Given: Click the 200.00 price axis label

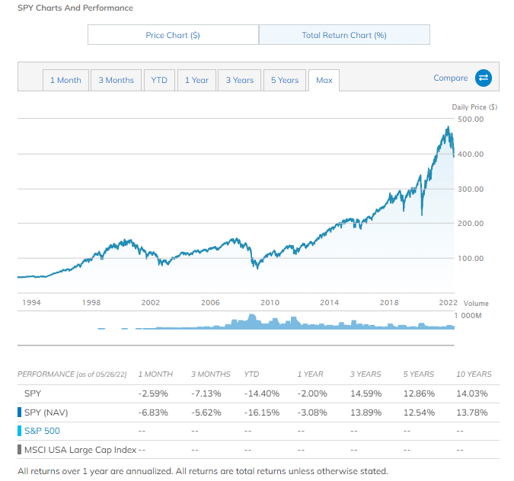Looking at the screenshot, I should pos(471,224).
